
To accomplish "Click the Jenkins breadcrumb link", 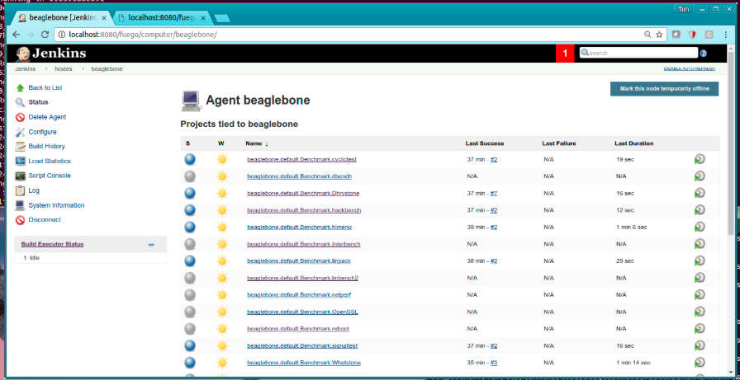I will [x=25, y=68].
